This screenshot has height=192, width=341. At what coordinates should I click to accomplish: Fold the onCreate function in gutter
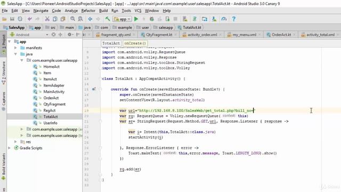pyautogui.click(x=100, y=89)
